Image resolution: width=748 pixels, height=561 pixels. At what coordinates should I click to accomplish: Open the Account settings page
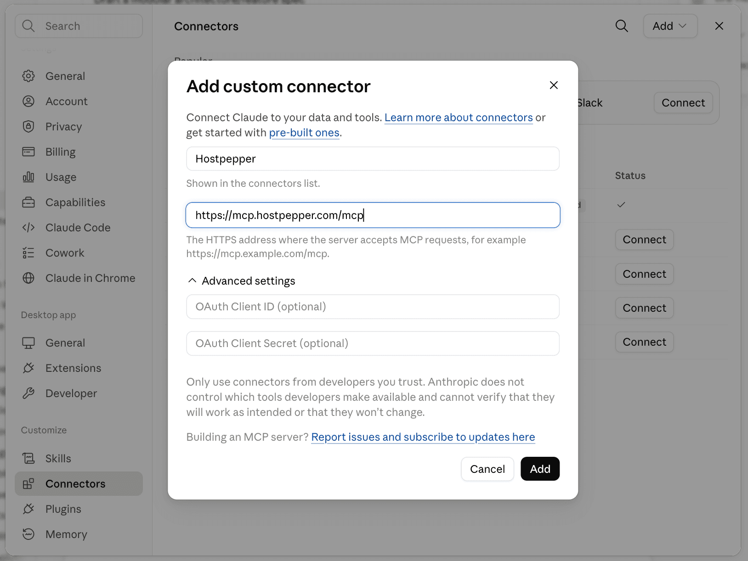point(79,101)
